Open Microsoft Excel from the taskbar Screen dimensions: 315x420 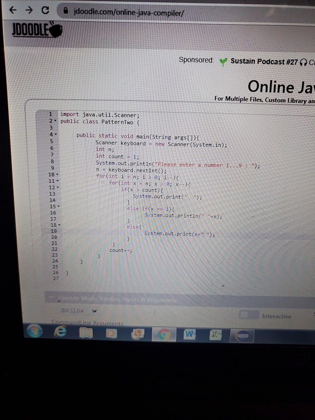[215, 335]
